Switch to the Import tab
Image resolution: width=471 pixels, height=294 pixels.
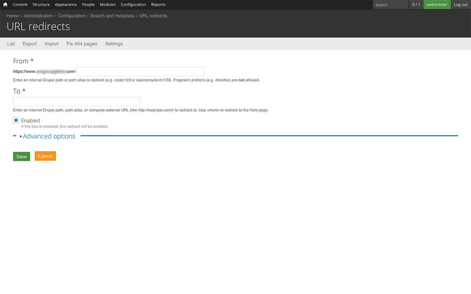tap(52, 44)
